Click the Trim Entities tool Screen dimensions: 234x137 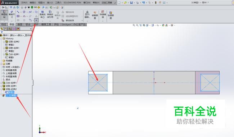42,15
